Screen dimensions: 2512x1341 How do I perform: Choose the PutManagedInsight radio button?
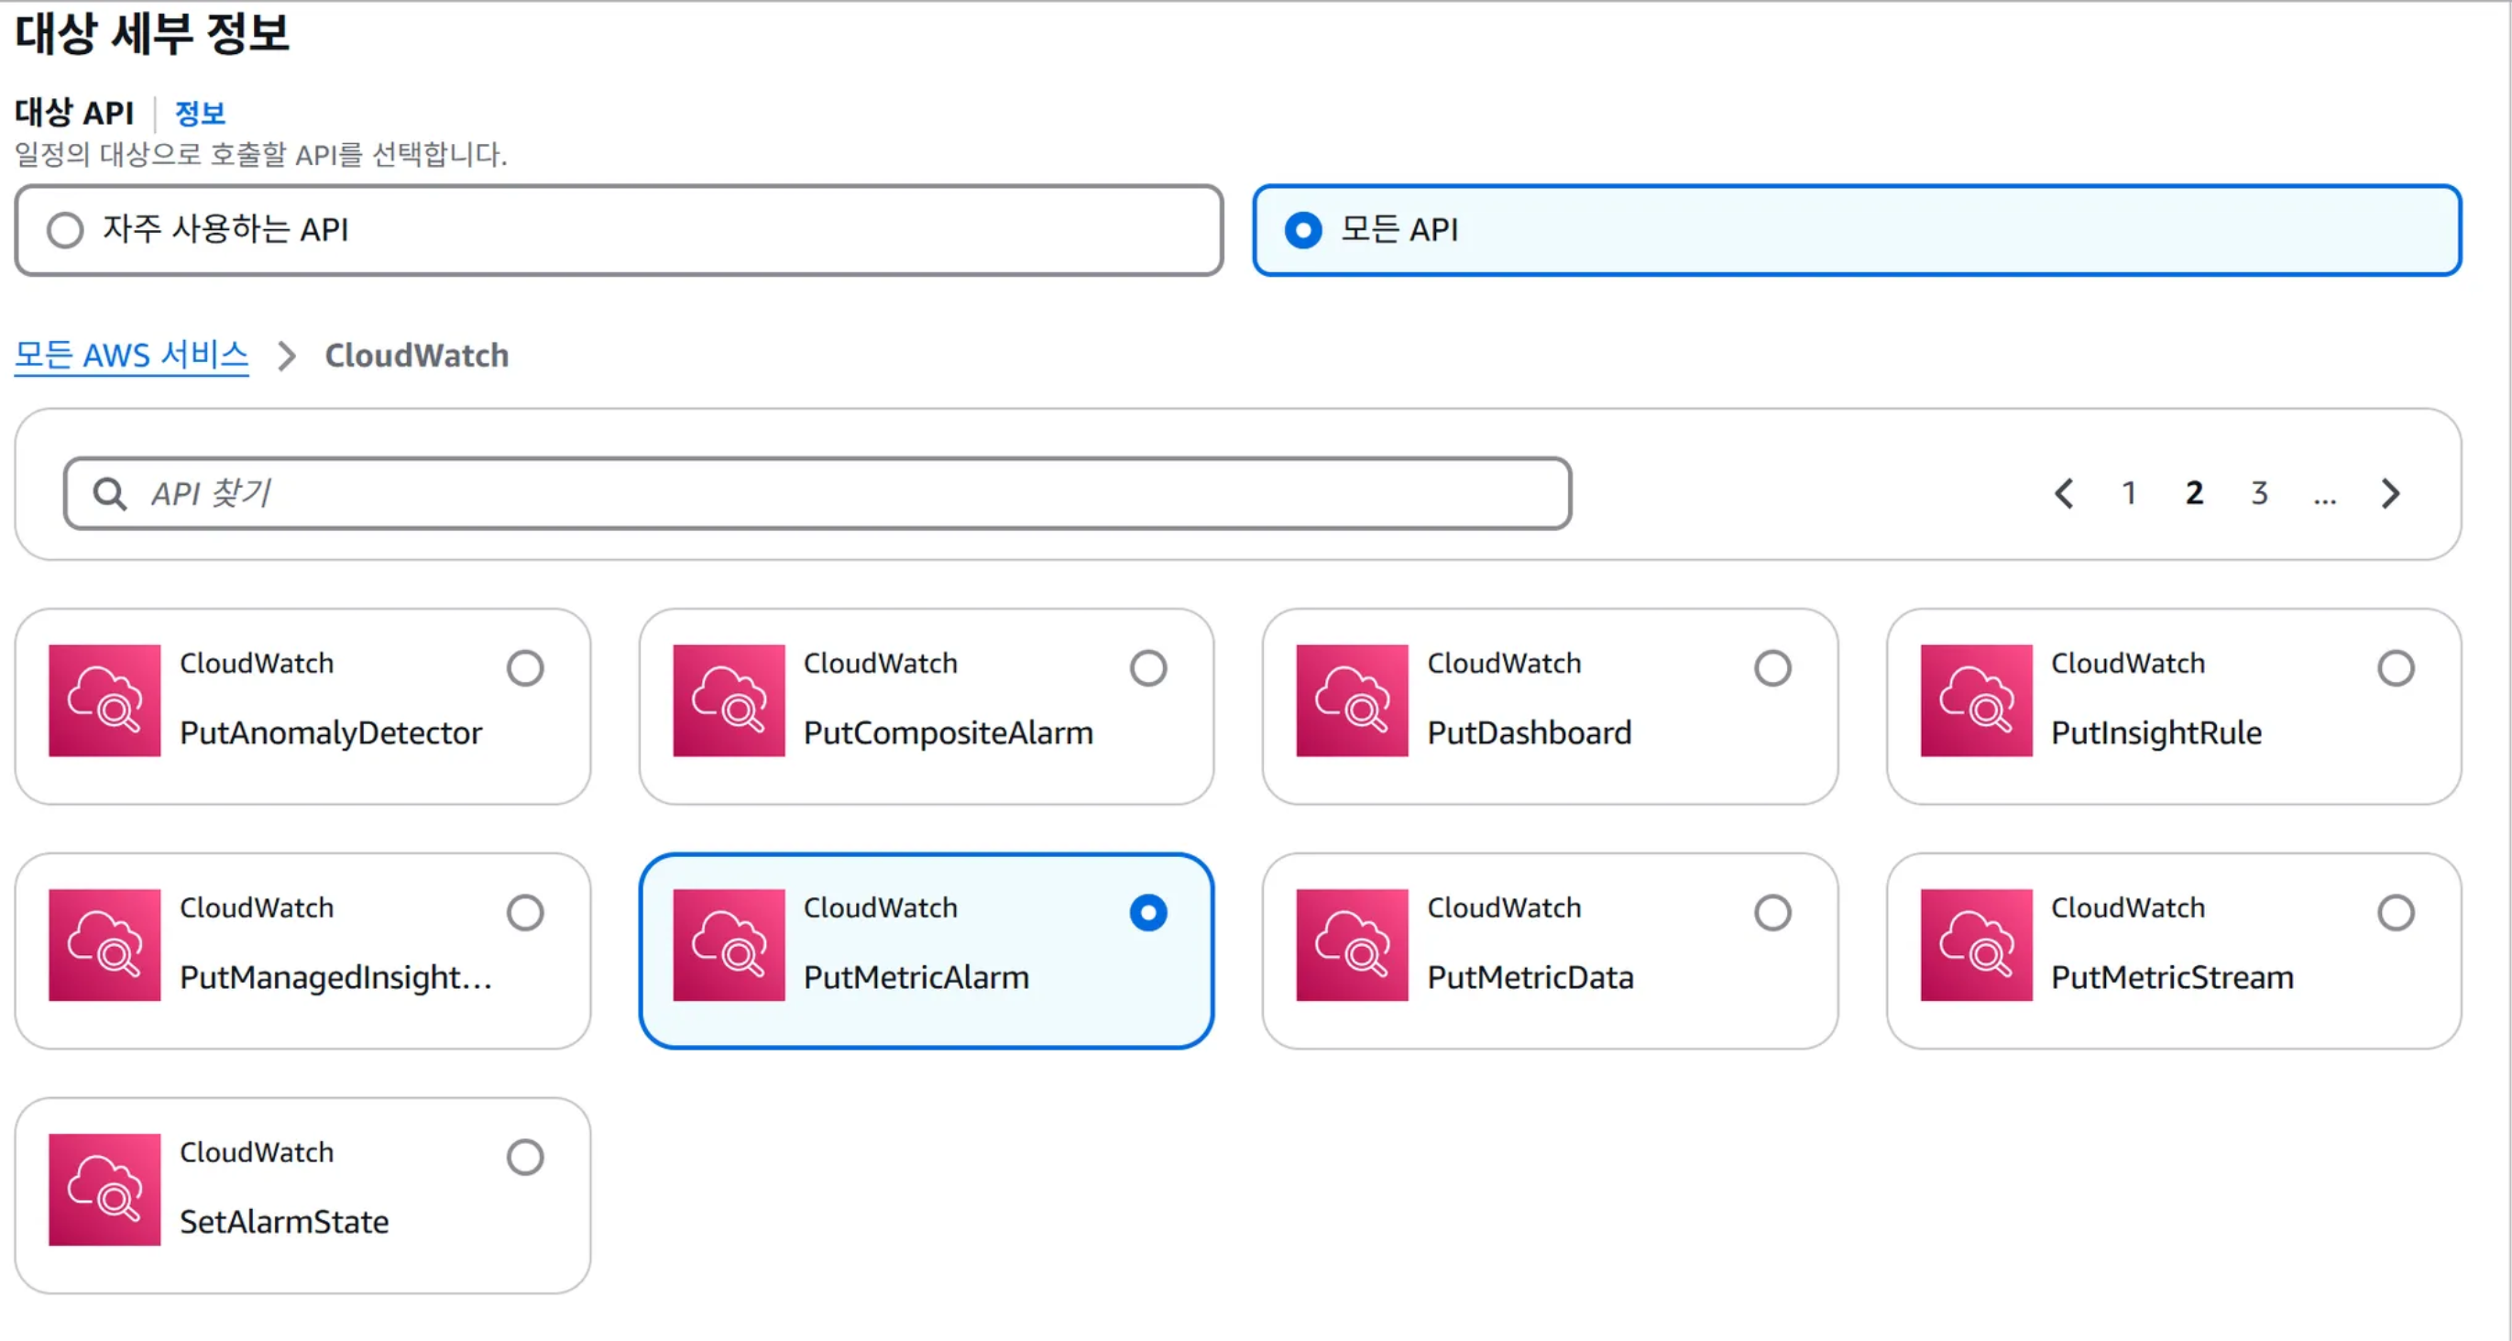524,913
